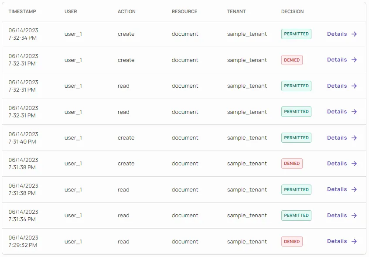Click the arrow icon for the 7:31:40 PM entry
This screenshot has width=369, height=257.
click(x=354, y=138)
